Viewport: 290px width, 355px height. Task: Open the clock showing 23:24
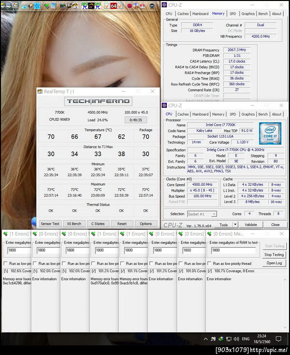click(261, 339)
